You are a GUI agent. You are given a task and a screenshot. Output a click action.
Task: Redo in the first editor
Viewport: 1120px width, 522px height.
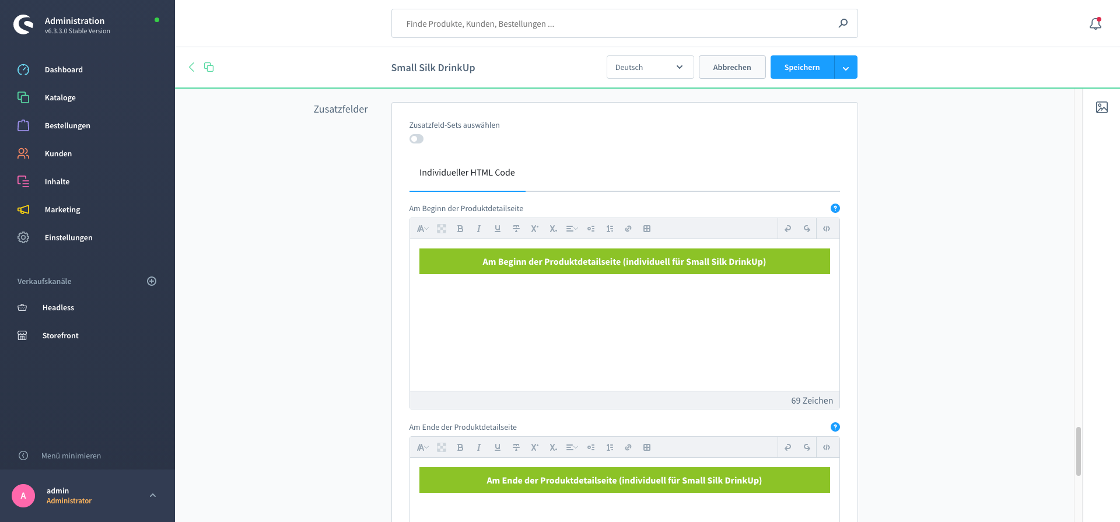807,229
